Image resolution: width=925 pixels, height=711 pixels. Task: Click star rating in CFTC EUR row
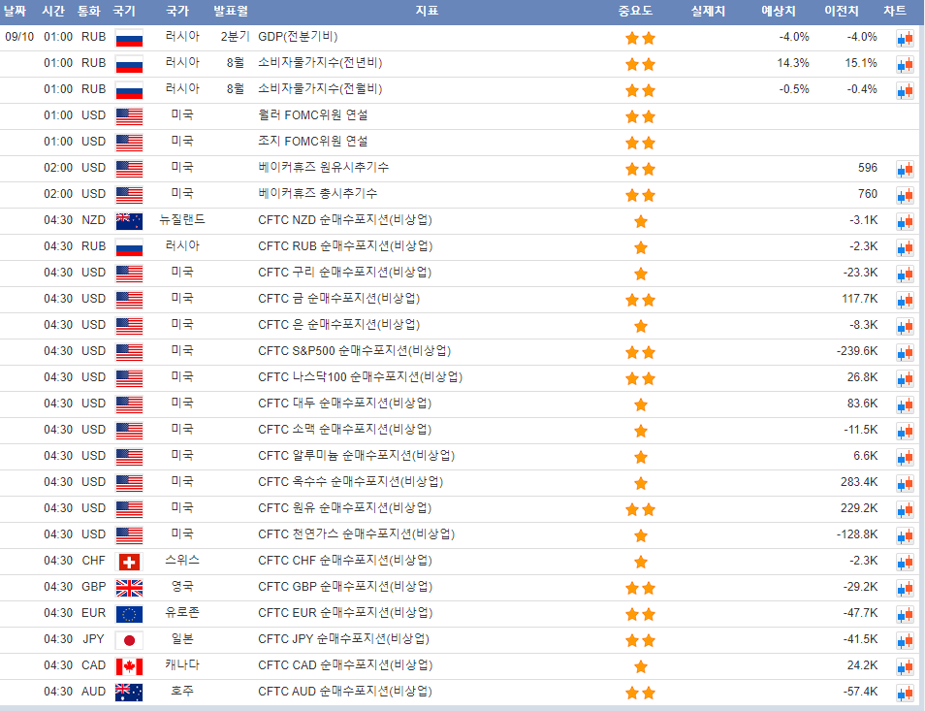pos(640,614)
